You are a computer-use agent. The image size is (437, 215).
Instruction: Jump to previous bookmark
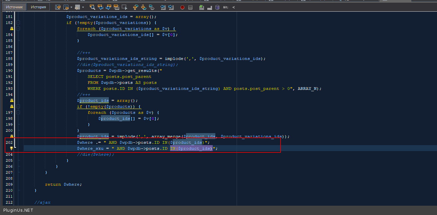(135, 7)
